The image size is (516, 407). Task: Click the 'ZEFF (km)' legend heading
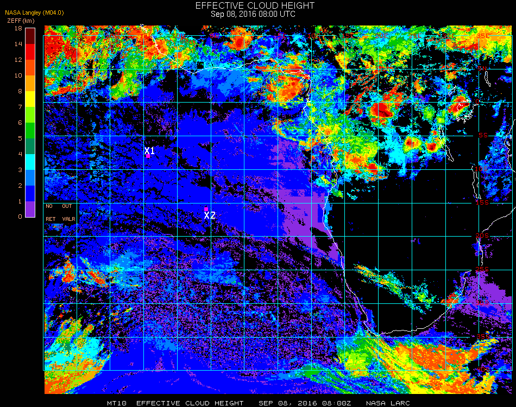tap(21, 21)
